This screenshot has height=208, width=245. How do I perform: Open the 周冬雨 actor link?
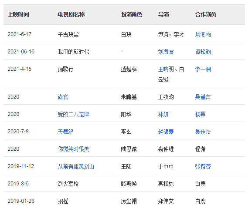click(x=203, y=34)
